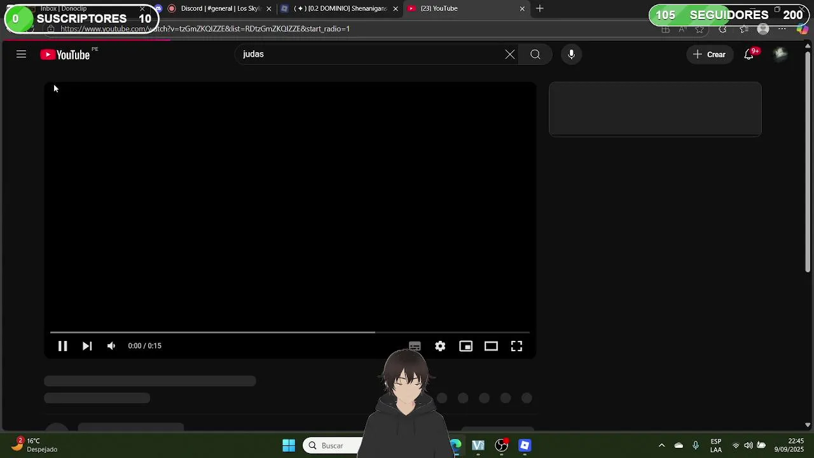Open OneDrive cloud tray icon
This screenshot has height=458, width=814.
(679, 445)
